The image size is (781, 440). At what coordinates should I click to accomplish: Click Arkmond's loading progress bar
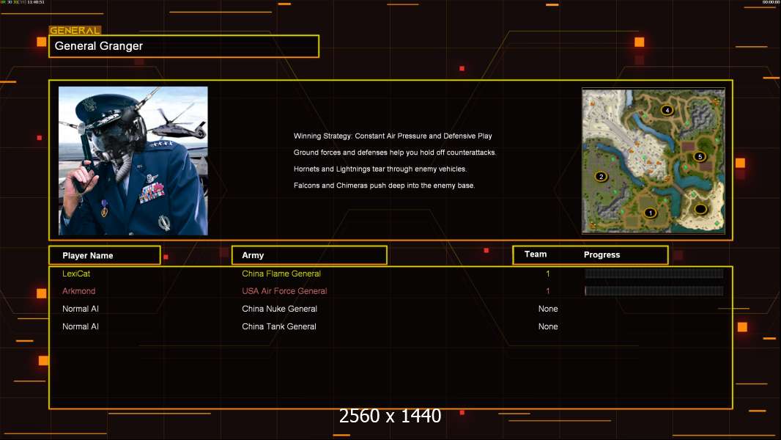[654, 291]
